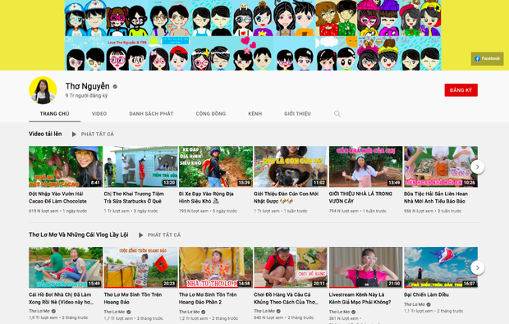Click the Thơ Nguyễn channel name text
The width and height of the screenshot is (509, 324).
click(87, 86)
